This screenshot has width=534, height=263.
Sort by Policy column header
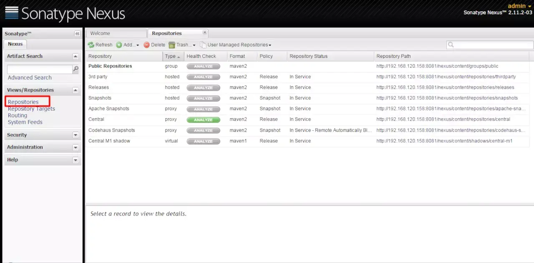(x=272, y=56)
